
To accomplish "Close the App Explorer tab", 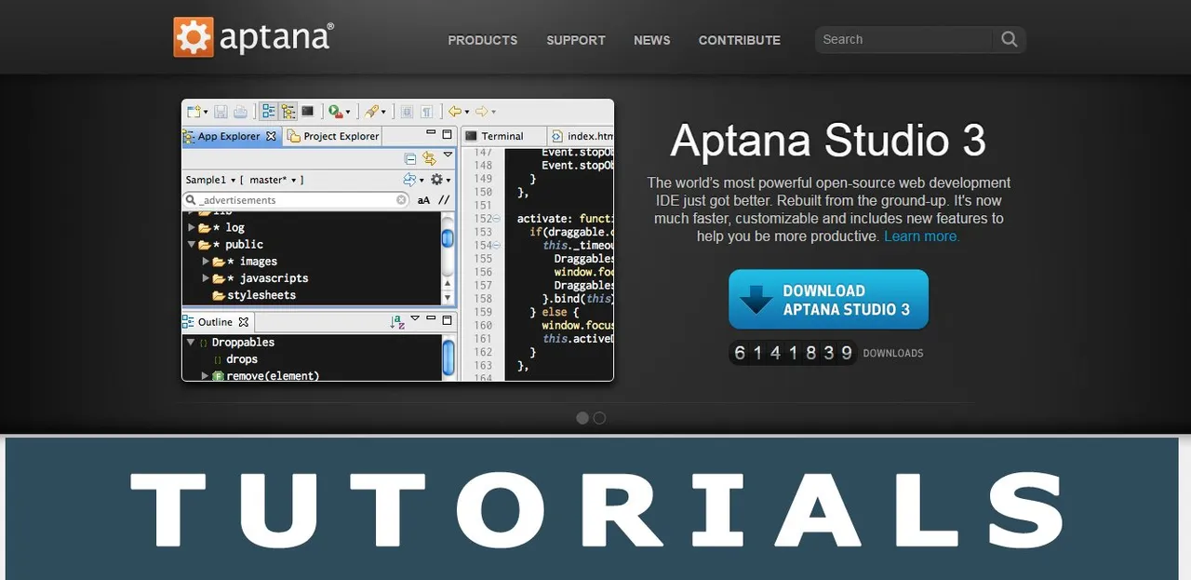I will click(x=272, y=136).
